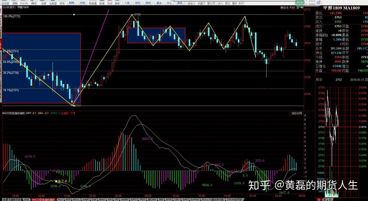The image size is (368, 201).
Task: Select the VR indicator tab
Action: 116,199
